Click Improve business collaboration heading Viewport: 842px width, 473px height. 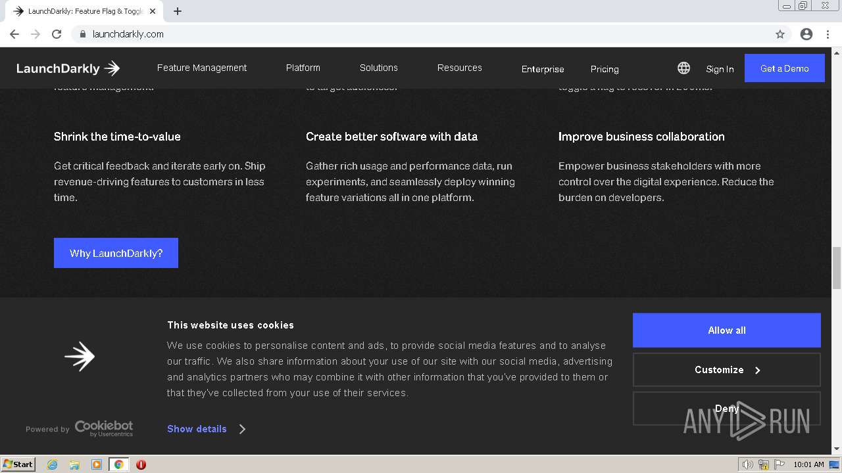click(x=641, y=137)
